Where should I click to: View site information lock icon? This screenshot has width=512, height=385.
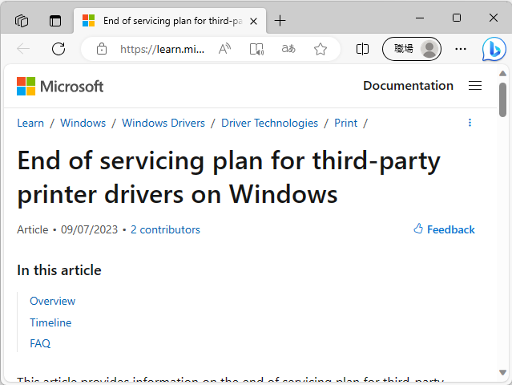pos(102,49)
